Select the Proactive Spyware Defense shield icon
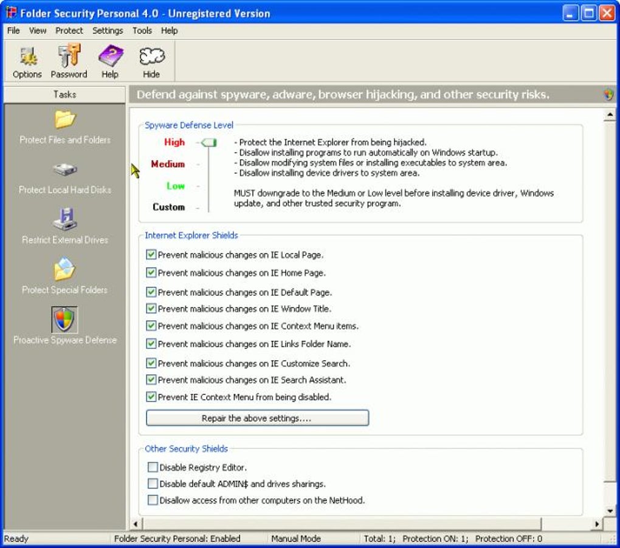The image size is (620, 548). (64, 319)
